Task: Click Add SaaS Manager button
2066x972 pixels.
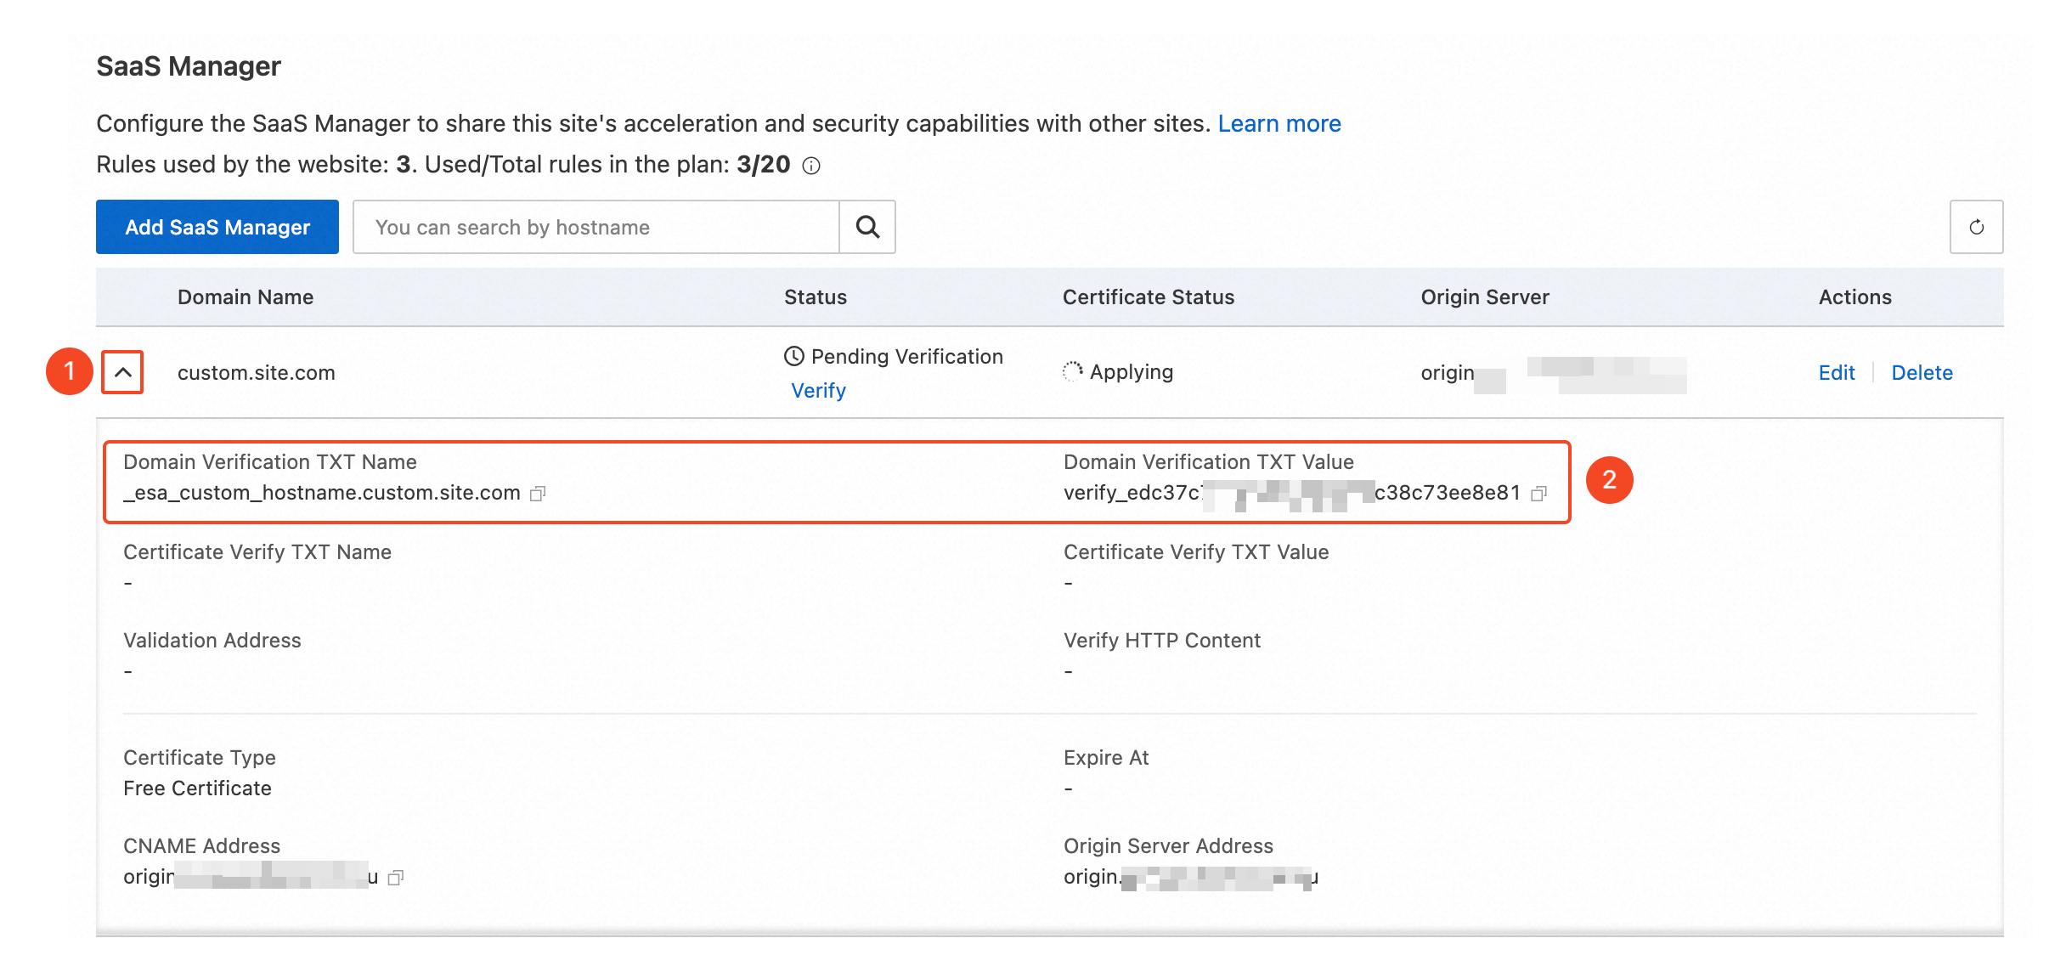Action: (x=217, y=227)
